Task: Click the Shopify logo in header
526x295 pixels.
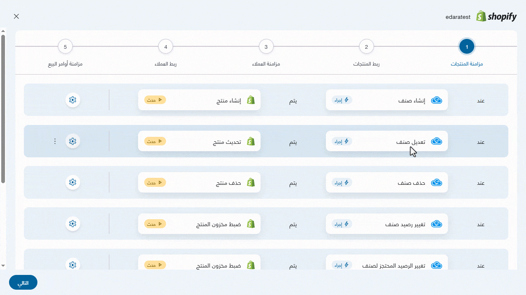Action: 496,16
